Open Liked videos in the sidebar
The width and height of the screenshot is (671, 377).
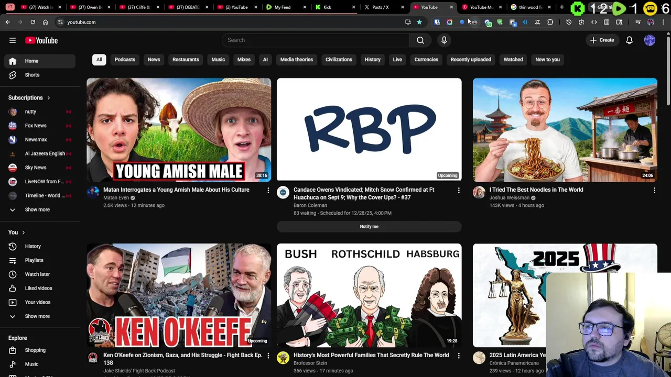click(x=40, y=288)
